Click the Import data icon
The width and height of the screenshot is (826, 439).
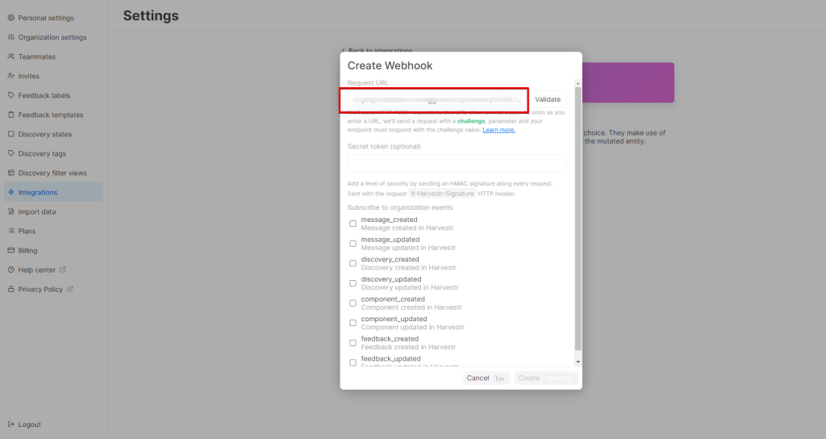click(10, 211)
